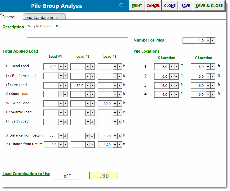Click the CLONE button
This screenshot has height=191, width=230.
coord(170,6)
